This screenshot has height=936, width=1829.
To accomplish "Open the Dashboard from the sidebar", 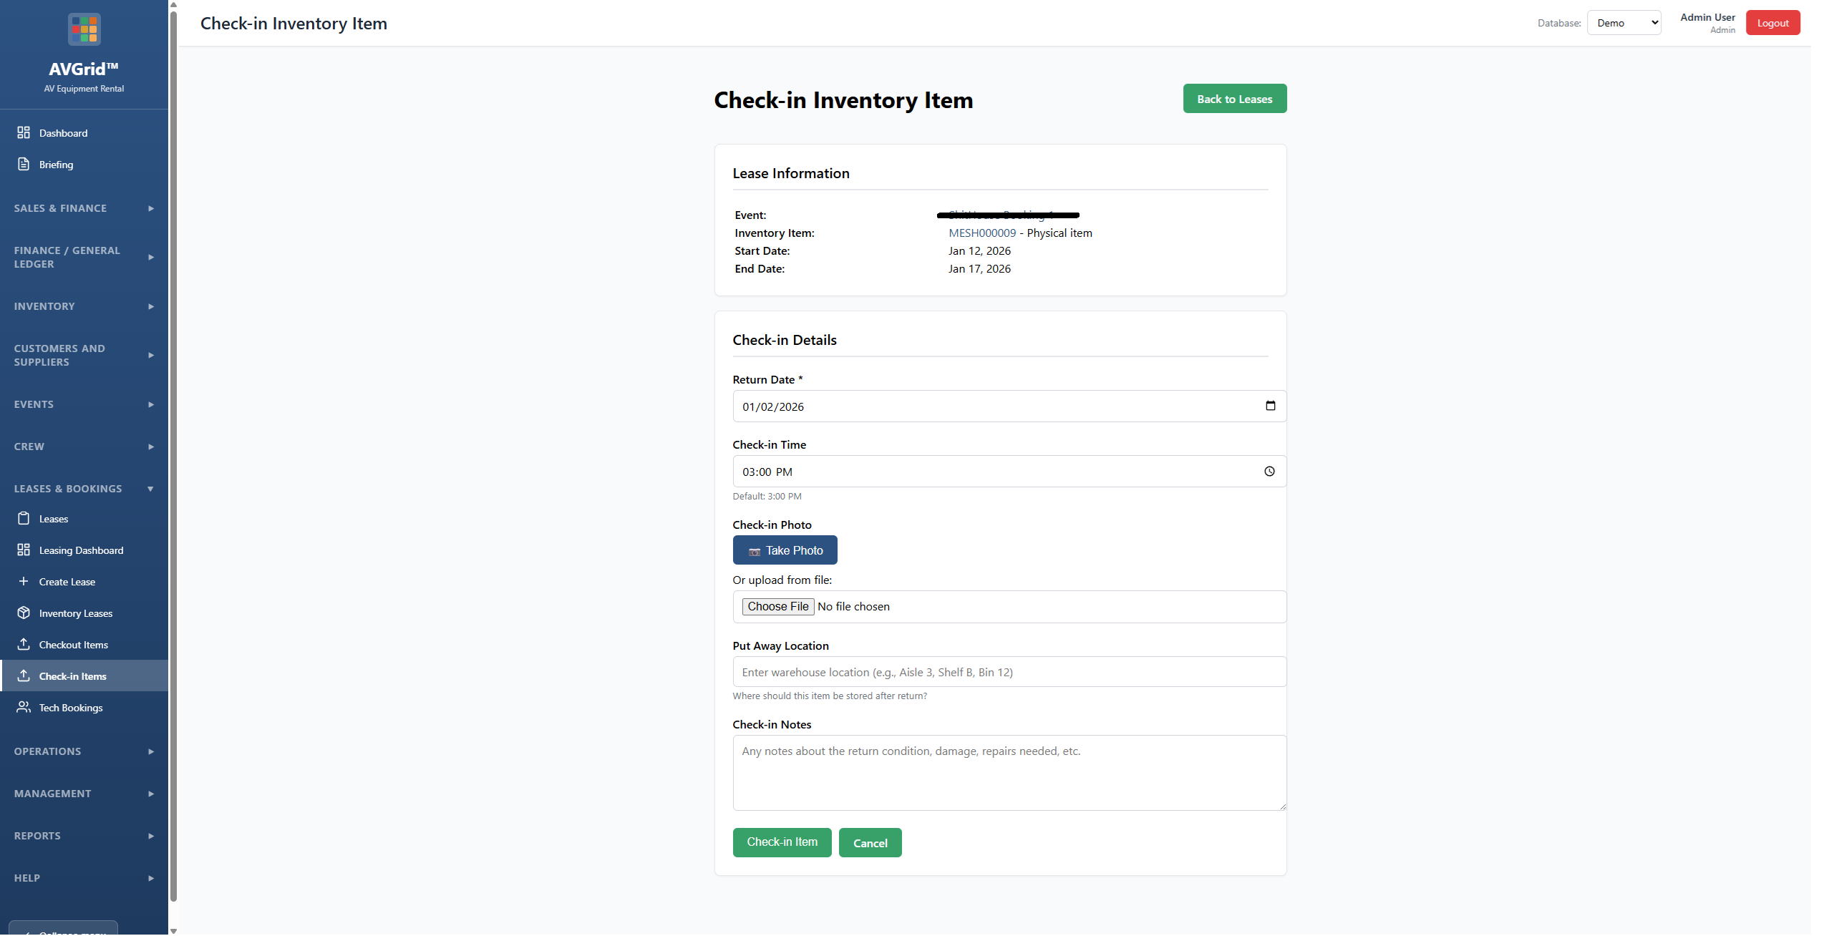I will [x=64, y=132].
